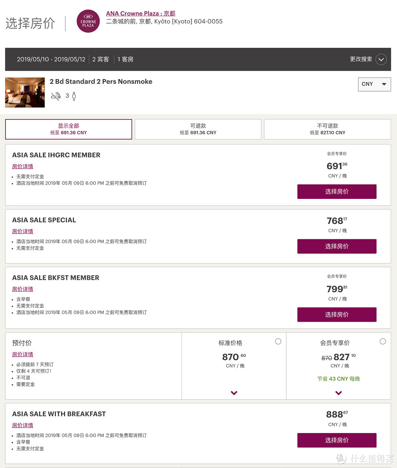
Task: Click the no-smoking icon
Action: [56, 97]
